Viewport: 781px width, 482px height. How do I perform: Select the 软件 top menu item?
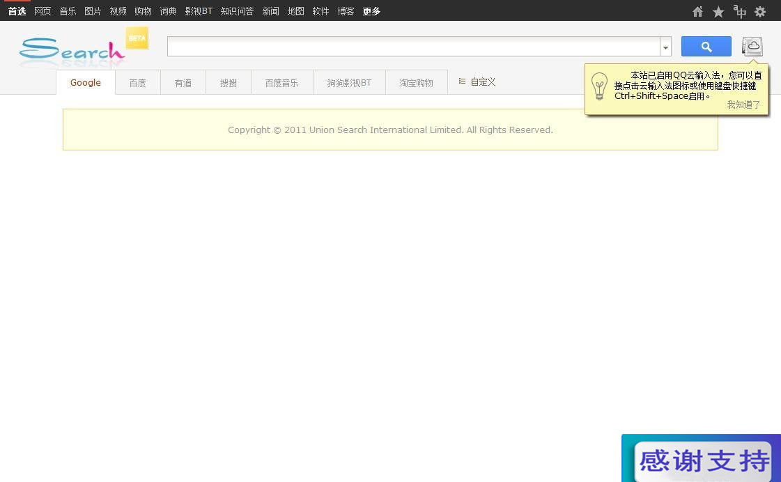coord(320,11)
